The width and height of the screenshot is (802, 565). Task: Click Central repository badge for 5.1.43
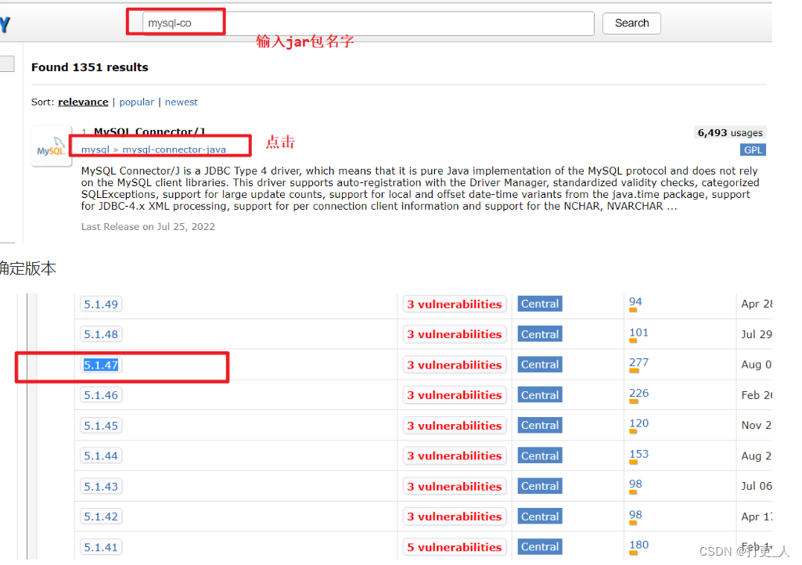point(540,486)
